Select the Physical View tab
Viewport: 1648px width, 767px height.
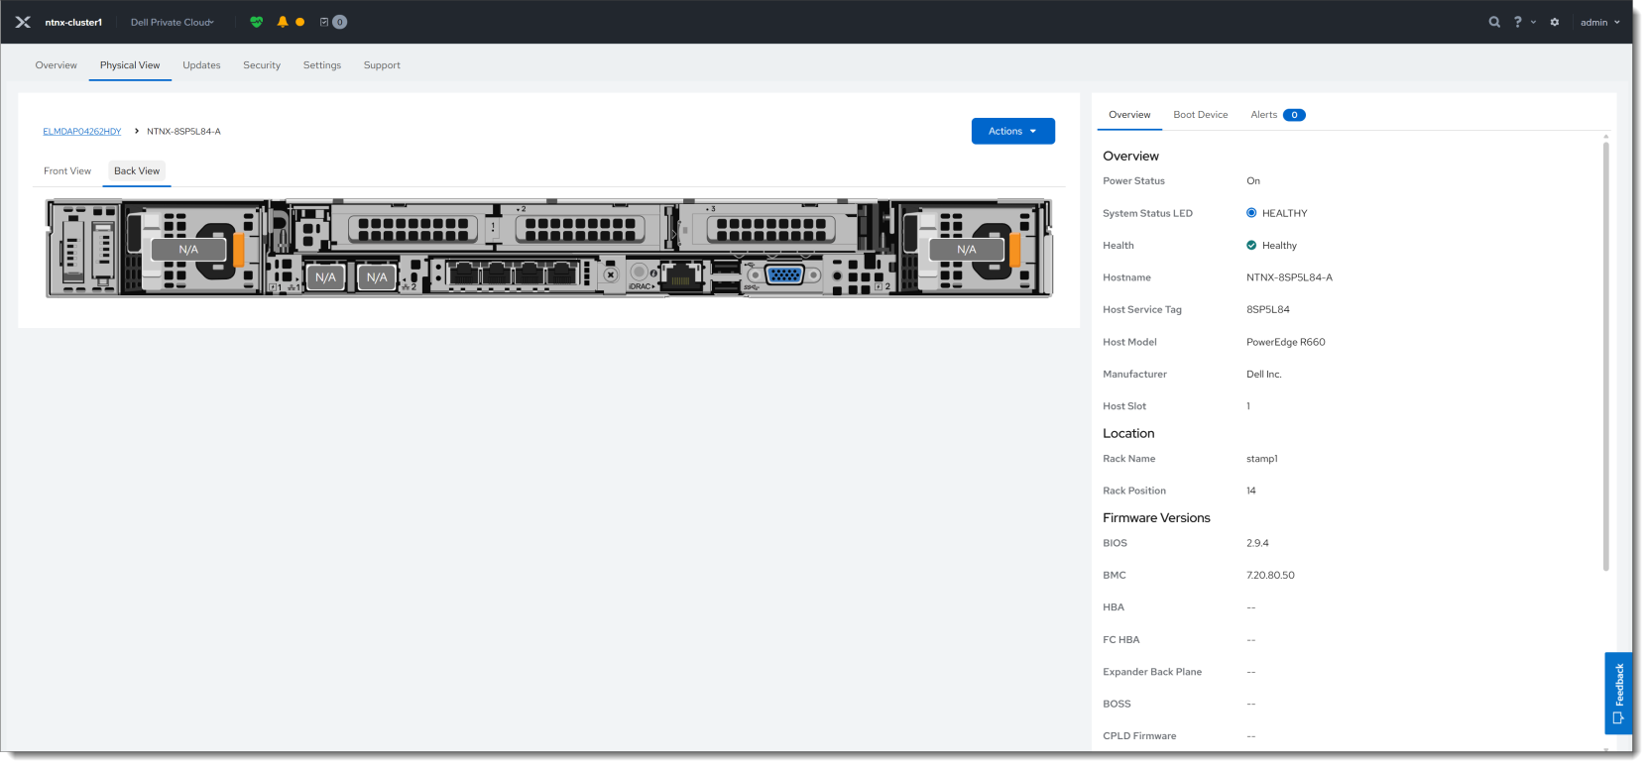[130, 65]
